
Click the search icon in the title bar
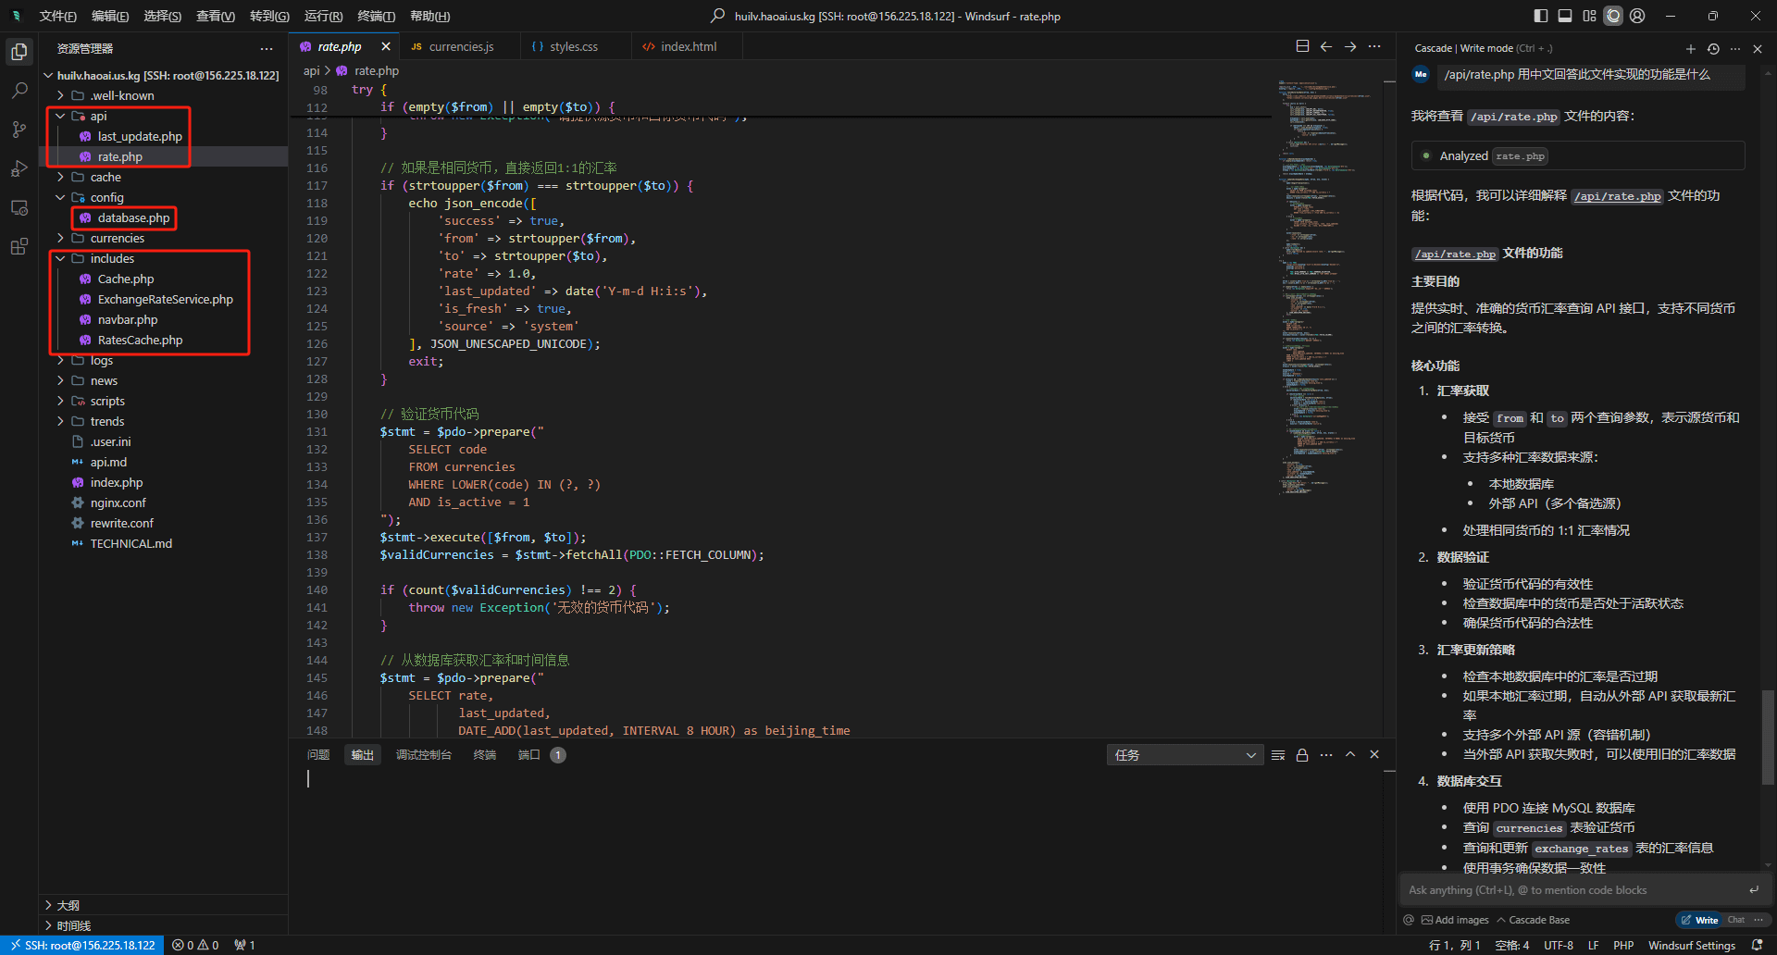click(x=717, y=16)
